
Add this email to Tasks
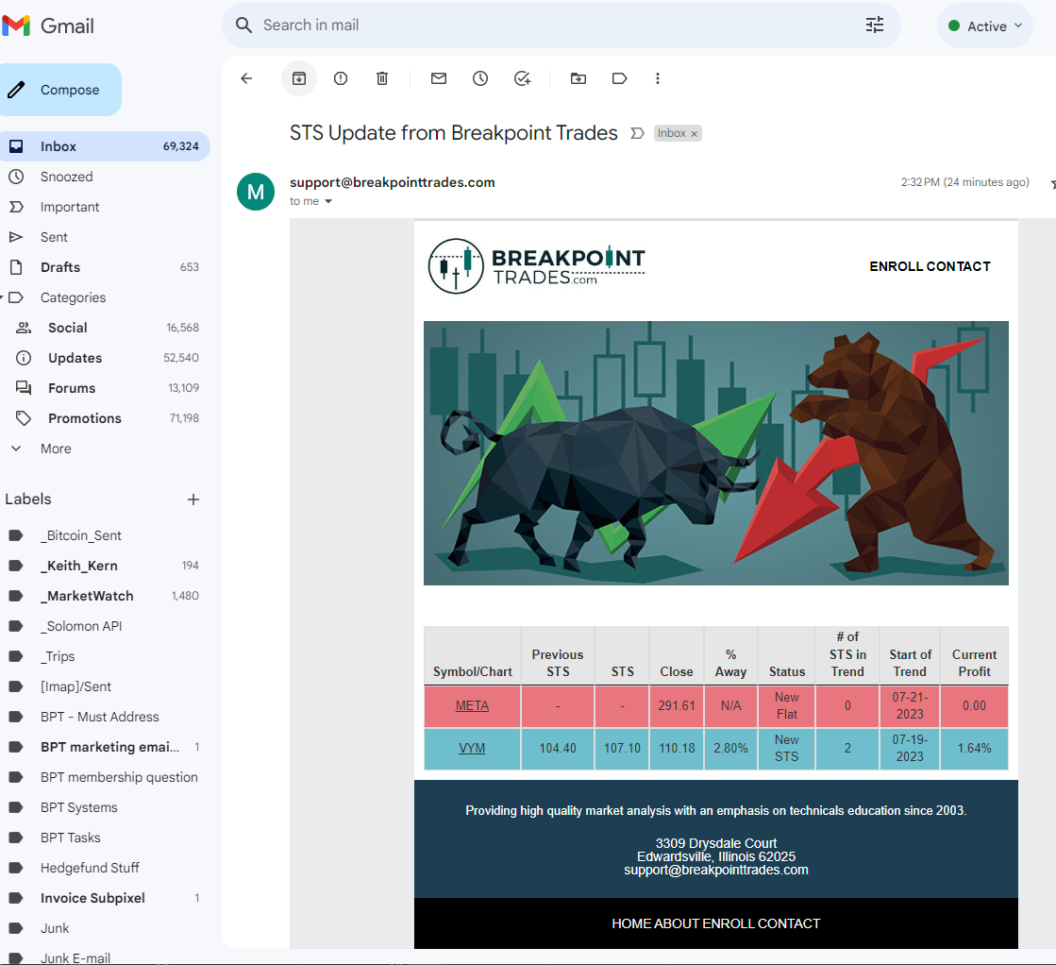(522, 78)
